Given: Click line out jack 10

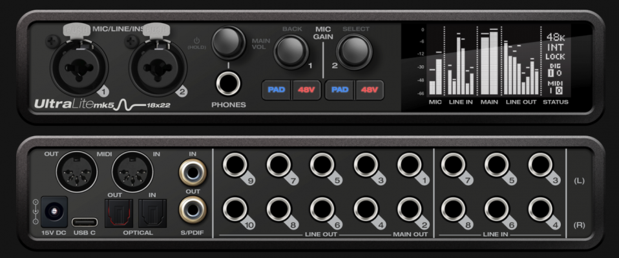Looking at the screenshot, I should tap(235, 209).
